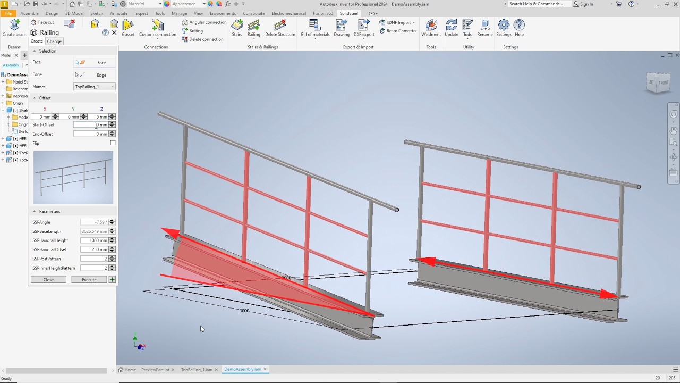Click the SSPHandrailHeight value field
Image resolution: width=680 pixels, height=383 pixels.
[94, 240]
